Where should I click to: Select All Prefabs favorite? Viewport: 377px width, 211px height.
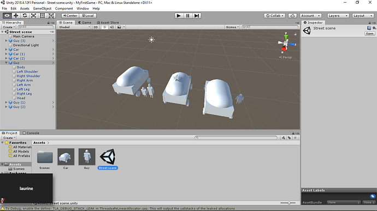click(22, 156)
